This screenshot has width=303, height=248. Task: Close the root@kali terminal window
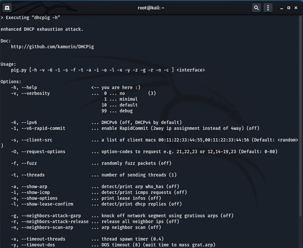pyautogui.click(x=297, y=7)
